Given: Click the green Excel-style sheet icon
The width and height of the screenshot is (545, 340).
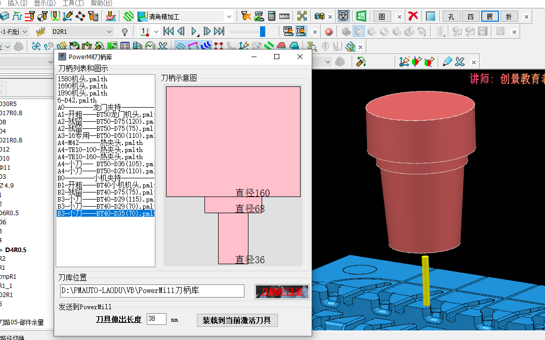Looking at the screenshot, I should click(361, 16).
